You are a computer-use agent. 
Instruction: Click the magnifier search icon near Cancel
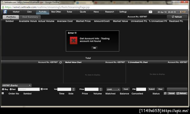click(165, 93)
